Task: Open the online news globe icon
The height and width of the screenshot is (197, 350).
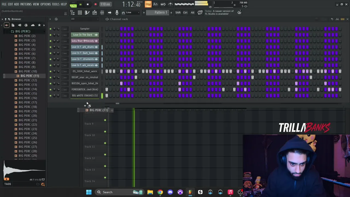Action: point(239,12)
